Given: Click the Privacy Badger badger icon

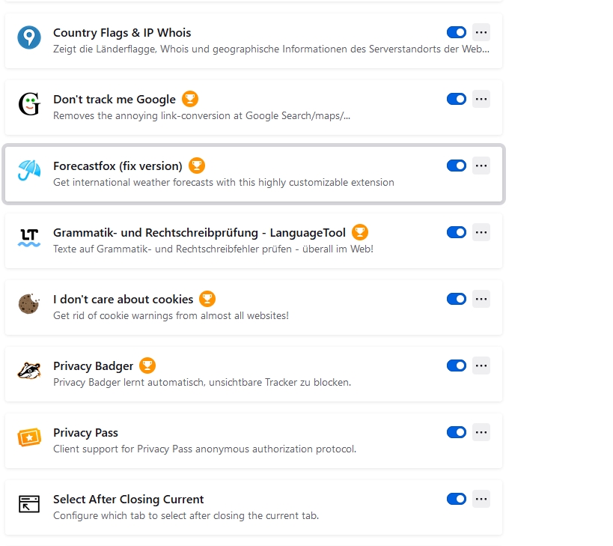Looking at the screenshot, I should tap(29, 371).
